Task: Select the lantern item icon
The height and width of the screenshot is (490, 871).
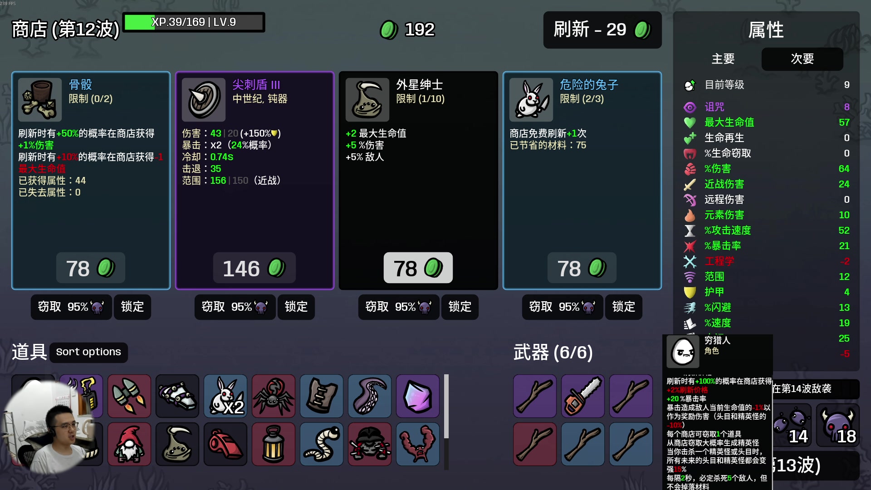Action: pos(274,444)
